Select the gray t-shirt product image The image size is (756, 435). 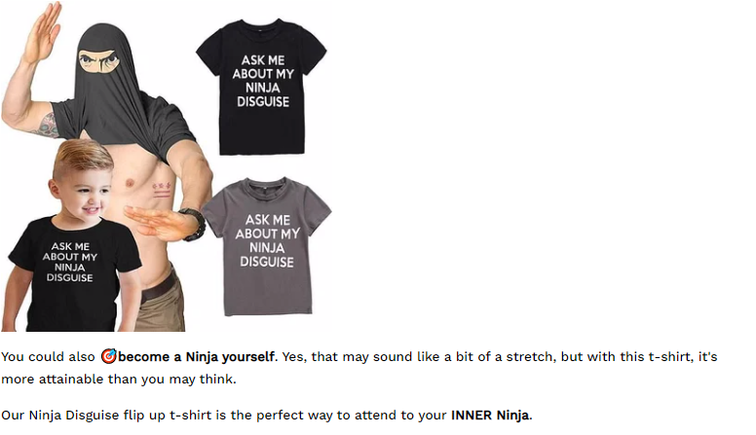coord(266,246)
